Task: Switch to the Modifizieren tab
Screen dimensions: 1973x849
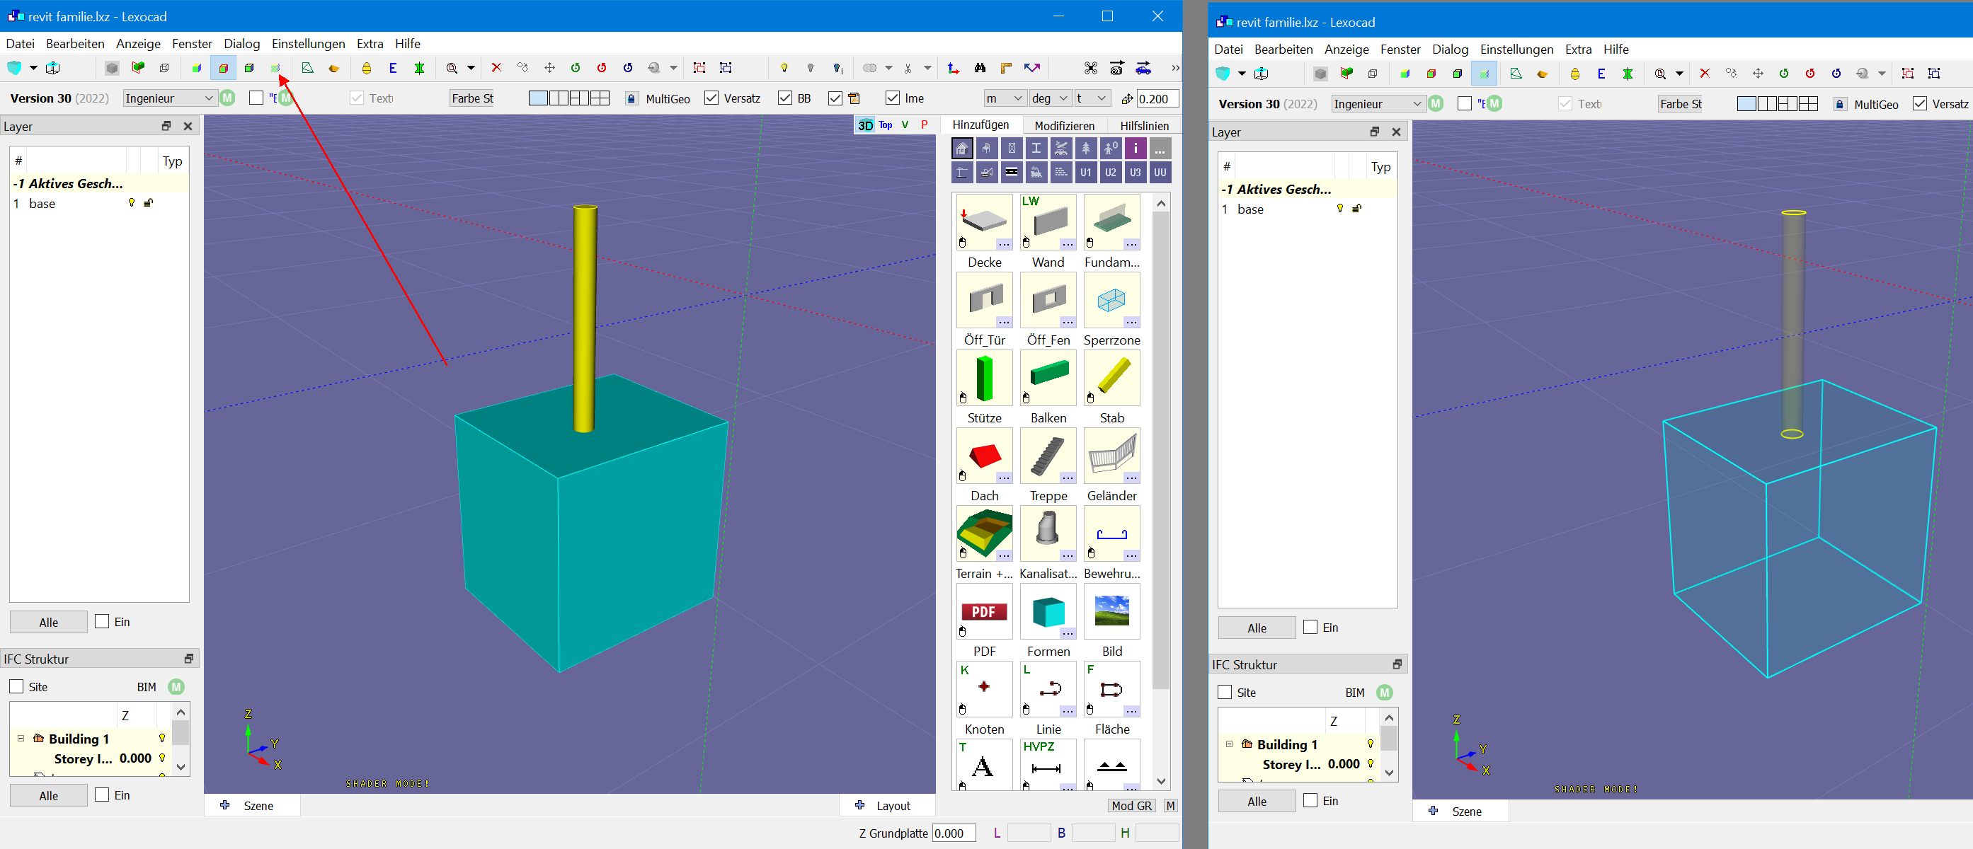Action: [x=1064, y=125]
